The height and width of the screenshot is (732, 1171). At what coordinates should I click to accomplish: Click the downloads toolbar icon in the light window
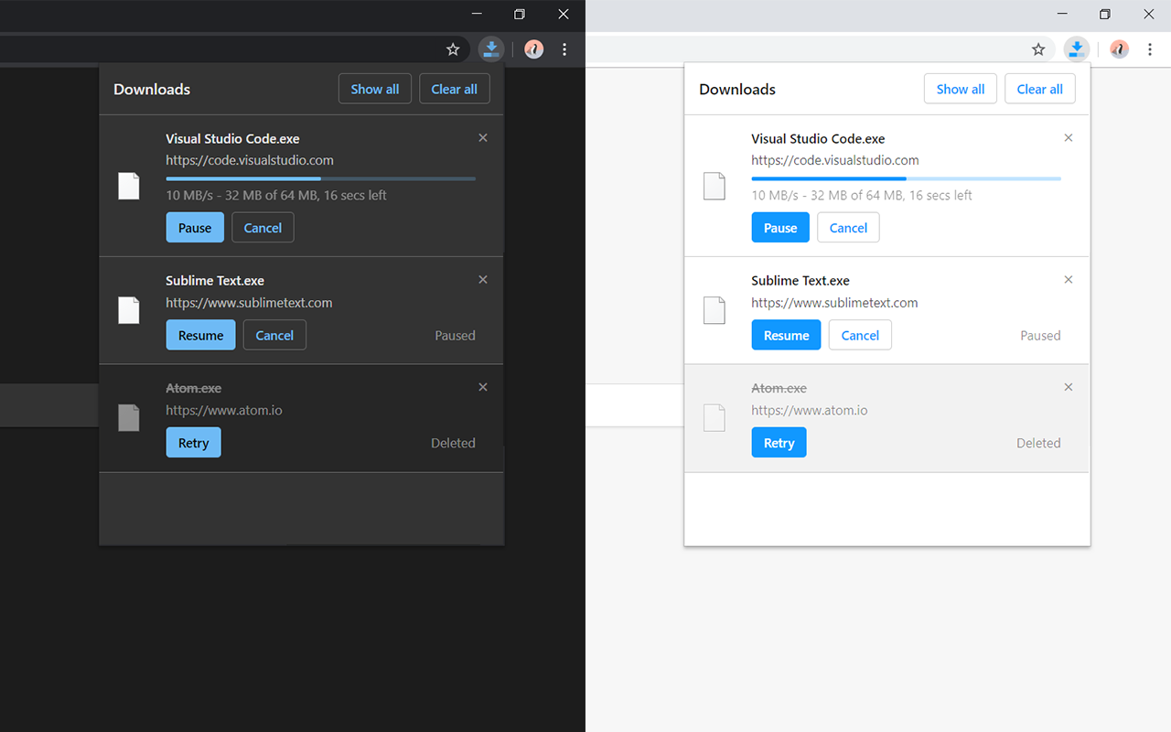1076,49
